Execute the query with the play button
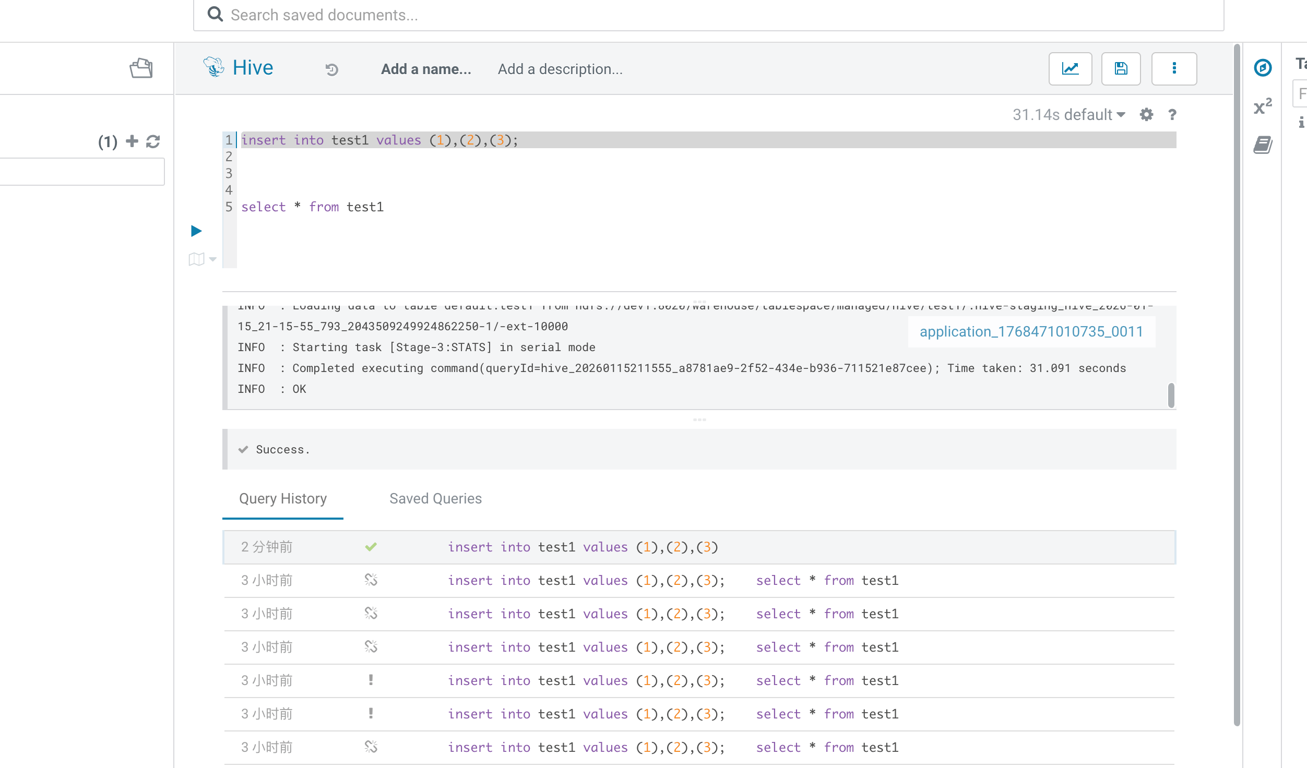1307x768 pixels. [196, 231]
